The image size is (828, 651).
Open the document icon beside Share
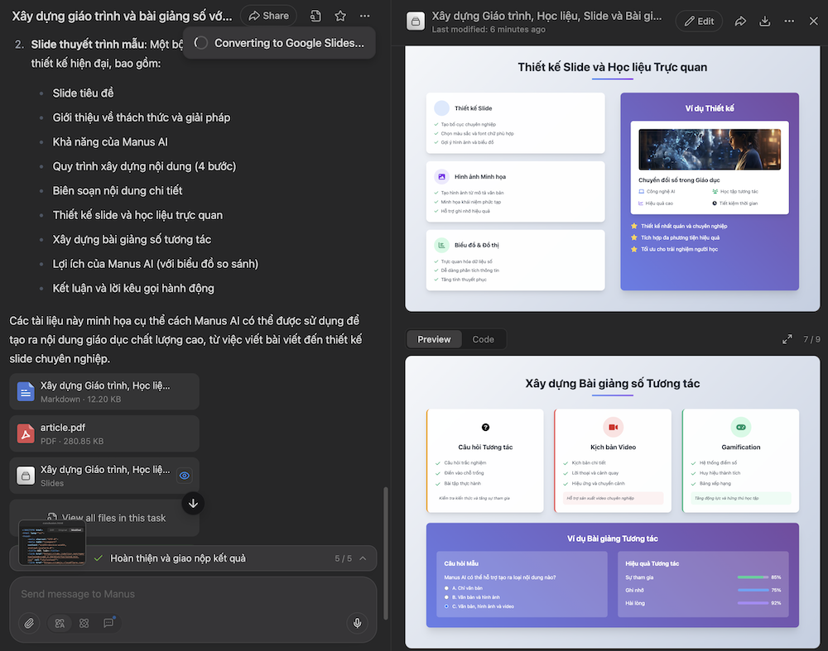point(315,16)
